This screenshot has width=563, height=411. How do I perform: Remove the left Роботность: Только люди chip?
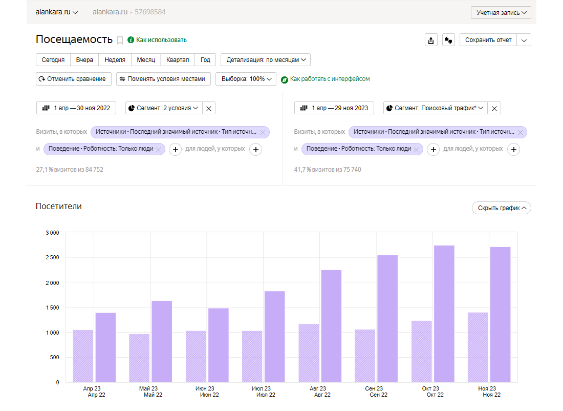point(159,150)
